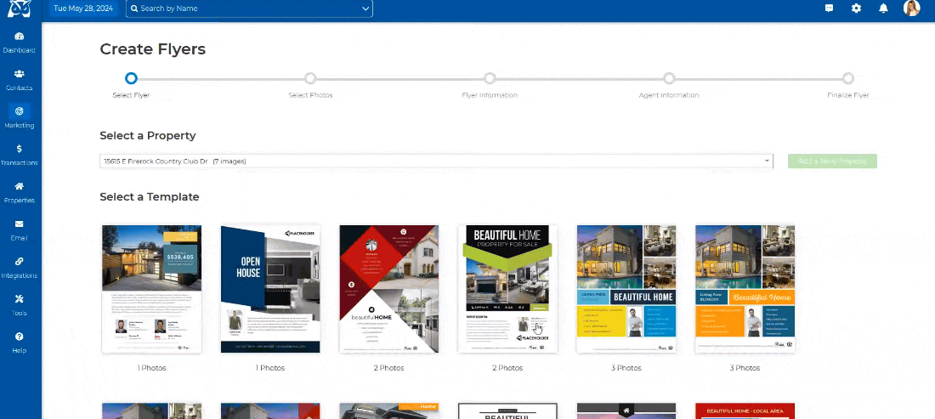Go to the Select Flyer step
The height and width of the screenshot is (419, 935).
tap(131, 78)
